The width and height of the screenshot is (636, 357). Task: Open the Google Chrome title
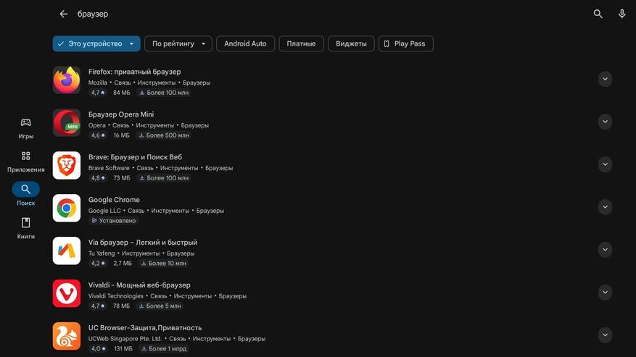point(114,200)
